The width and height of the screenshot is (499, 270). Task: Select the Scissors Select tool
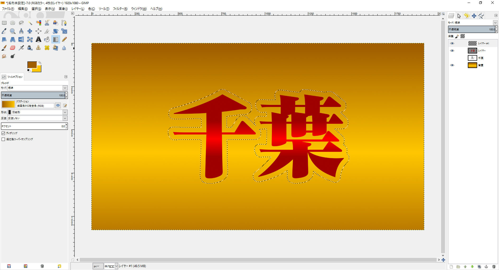point(47,23)
